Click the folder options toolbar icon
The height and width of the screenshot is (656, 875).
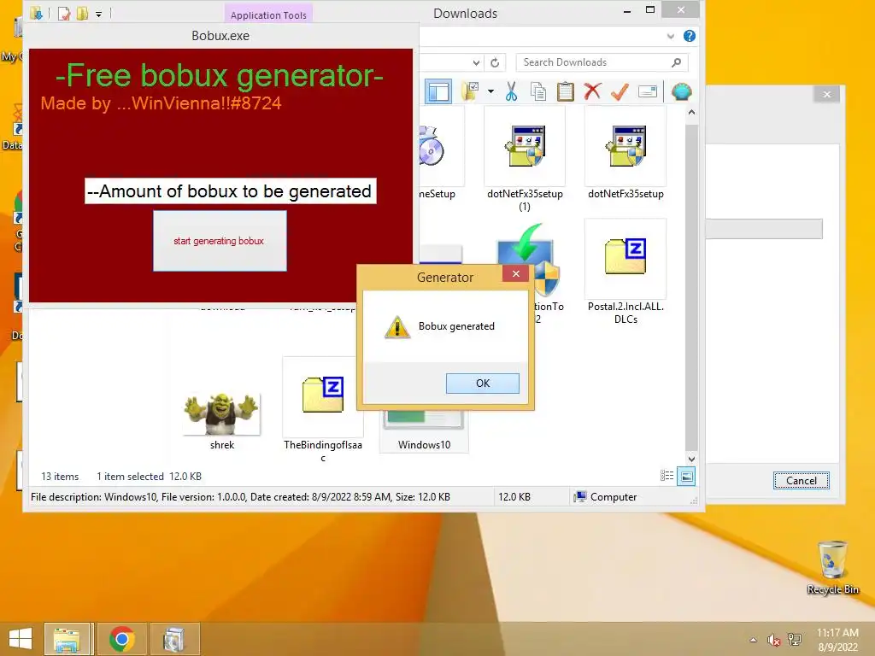tap(470, 91)
